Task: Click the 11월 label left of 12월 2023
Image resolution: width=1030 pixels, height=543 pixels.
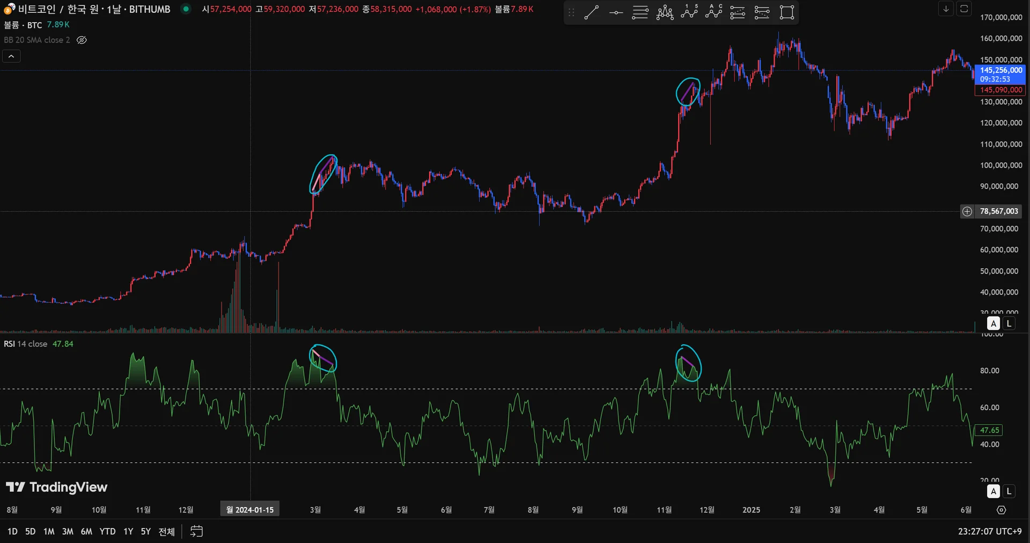Action: (x=143, y=510)
